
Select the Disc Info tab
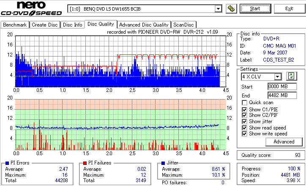72,25
